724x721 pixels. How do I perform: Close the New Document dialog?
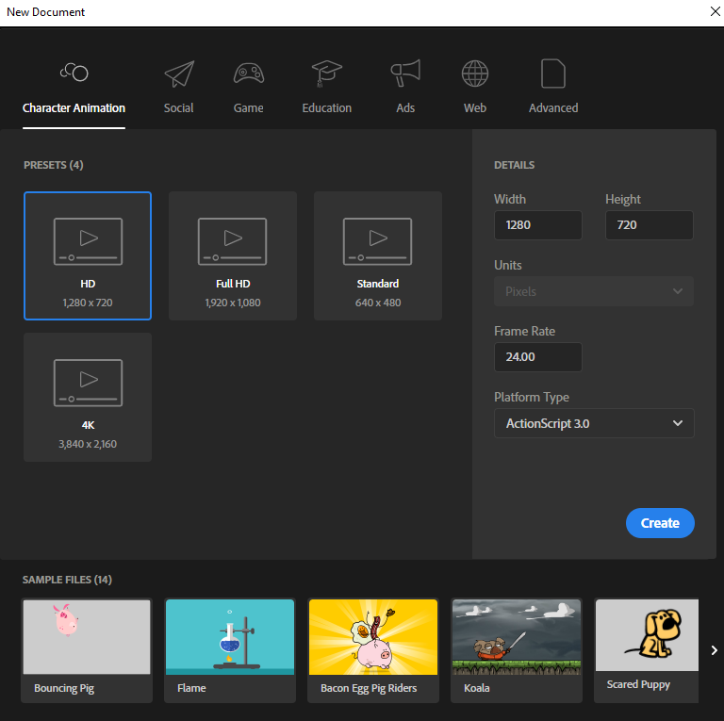(715, 11)
